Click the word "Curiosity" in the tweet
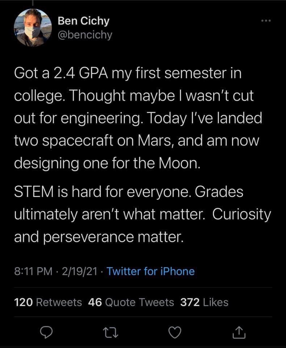This screenshot has width=286, height=348. click(x=241, y=215)
